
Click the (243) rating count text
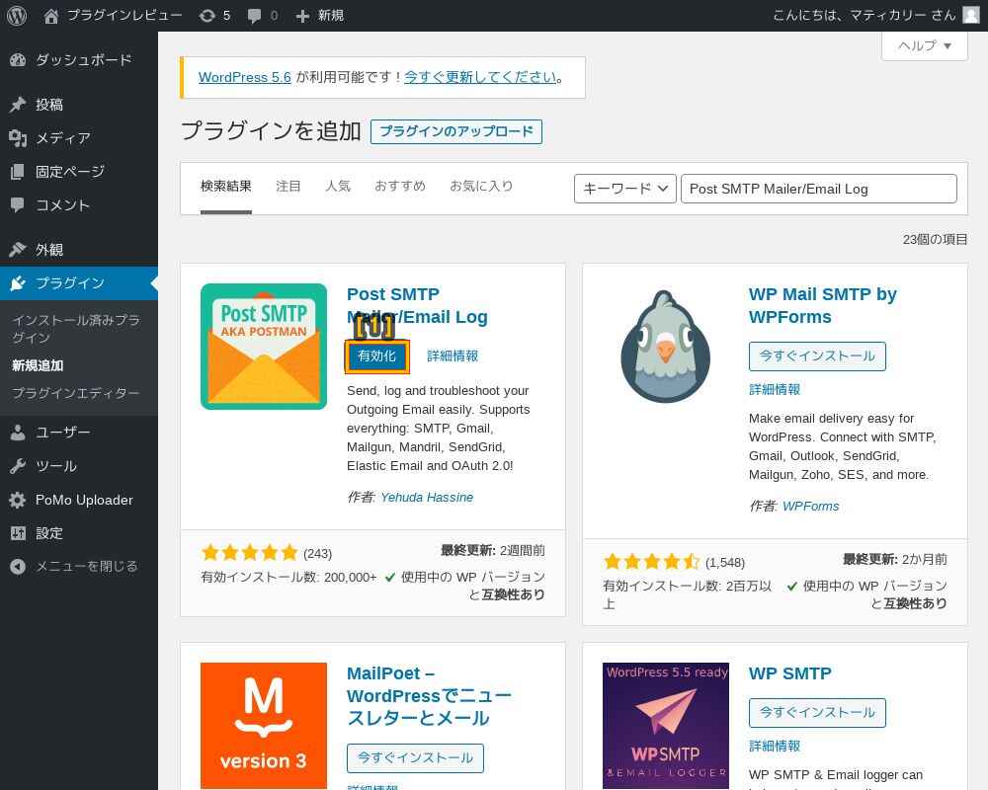(317, 554)
